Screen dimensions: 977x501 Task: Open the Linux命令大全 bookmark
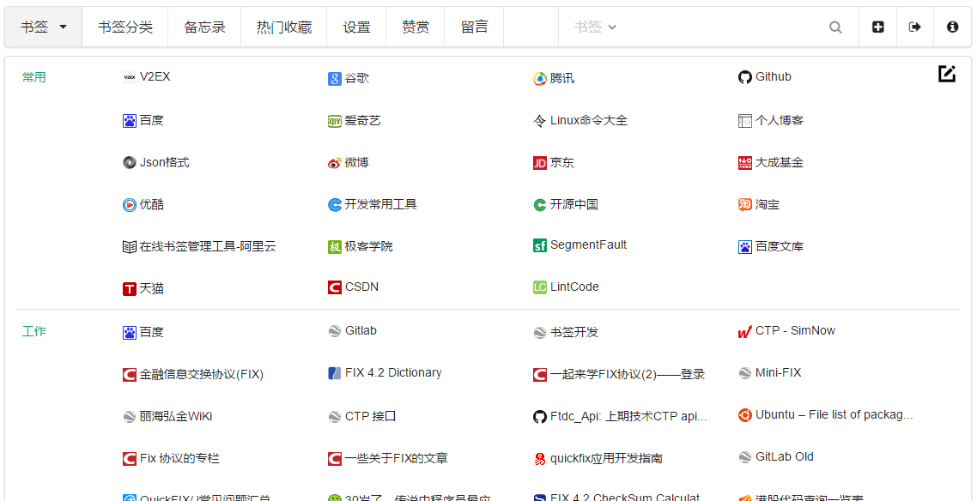pyautogui.click(x=588, y=121)
